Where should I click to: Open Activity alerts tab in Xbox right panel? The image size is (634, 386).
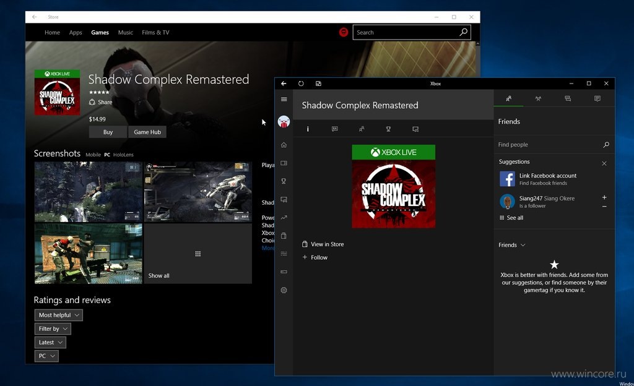click(597, 98)
